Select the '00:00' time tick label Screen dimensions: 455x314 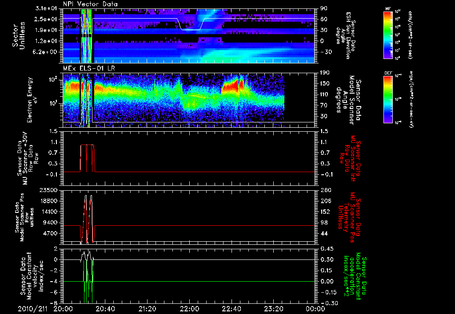[315, 309]
